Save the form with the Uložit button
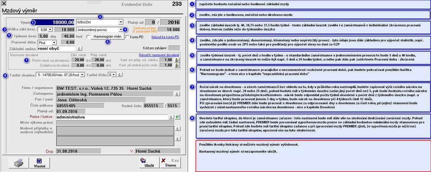The image size is (431, 172). [149, 163]
